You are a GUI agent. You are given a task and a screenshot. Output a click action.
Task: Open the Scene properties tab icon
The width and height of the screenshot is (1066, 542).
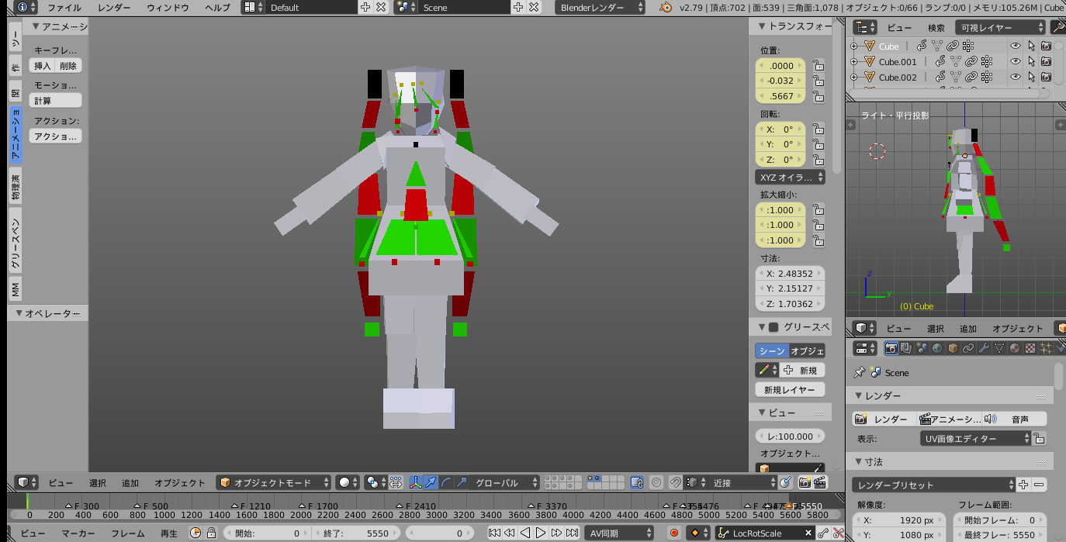tap(922, 348)
